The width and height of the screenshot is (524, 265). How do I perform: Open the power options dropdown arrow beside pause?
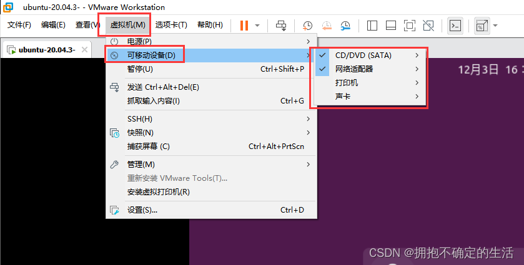click(x=257, y=26)
